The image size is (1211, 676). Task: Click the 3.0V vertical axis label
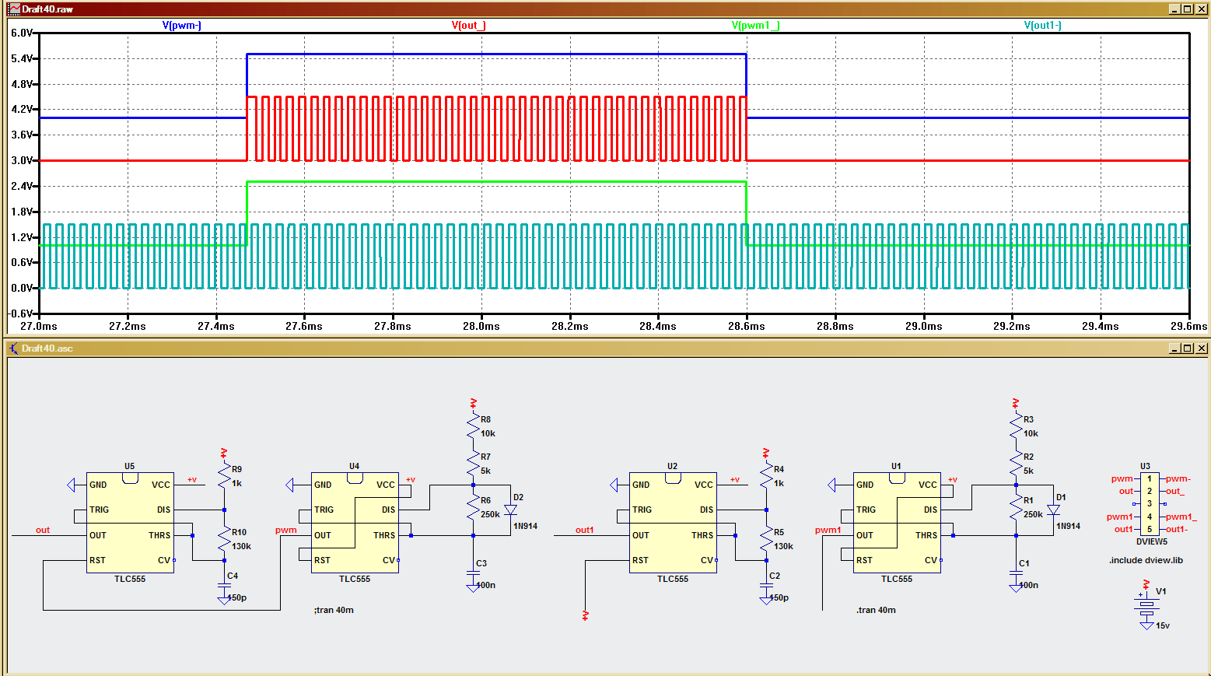coord(23,160)
